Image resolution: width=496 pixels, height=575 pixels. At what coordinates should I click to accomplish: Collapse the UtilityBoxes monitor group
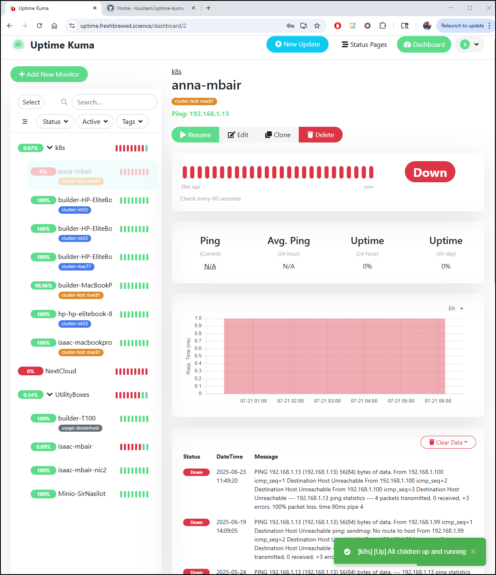[50, 394]
